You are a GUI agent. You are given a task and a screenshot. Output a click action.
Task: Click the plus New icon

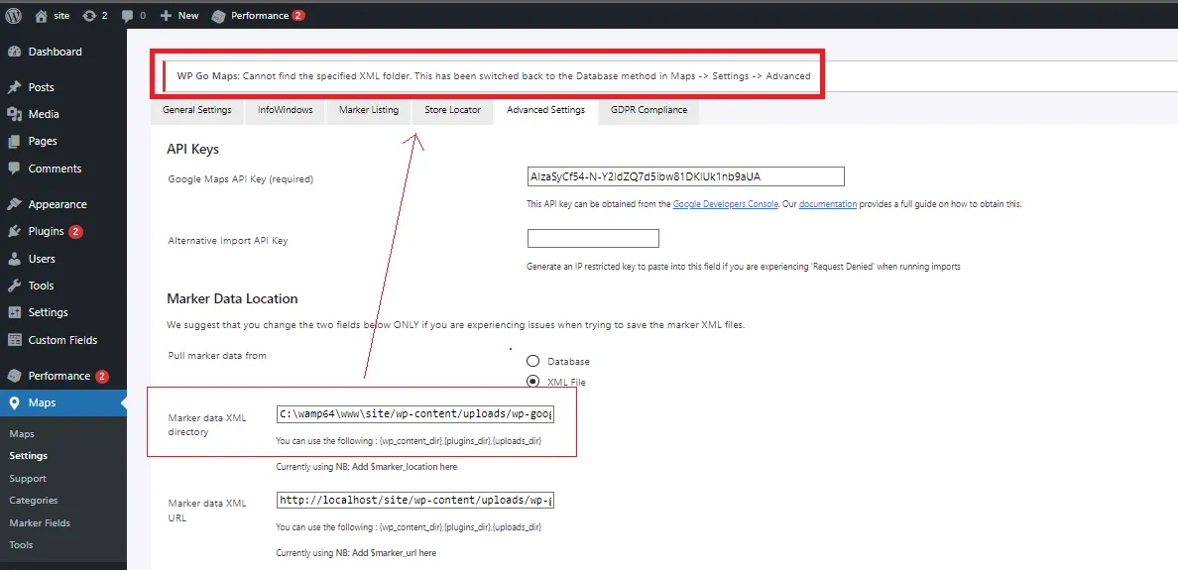coord(166,15)
